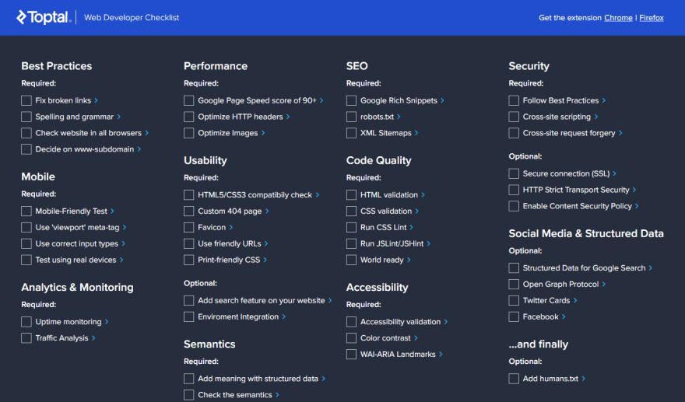Open the Firefox extension link

pyautogui.click(x=652, y=18)
